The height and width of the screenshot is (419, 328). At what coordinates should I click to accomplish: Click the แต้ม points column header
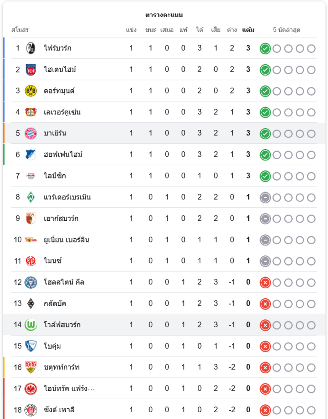248,30
